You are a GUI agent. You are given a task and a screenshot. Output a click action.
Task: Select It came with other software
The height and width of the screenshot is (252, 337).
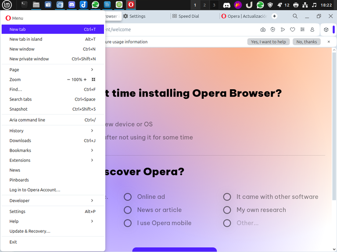227,197
